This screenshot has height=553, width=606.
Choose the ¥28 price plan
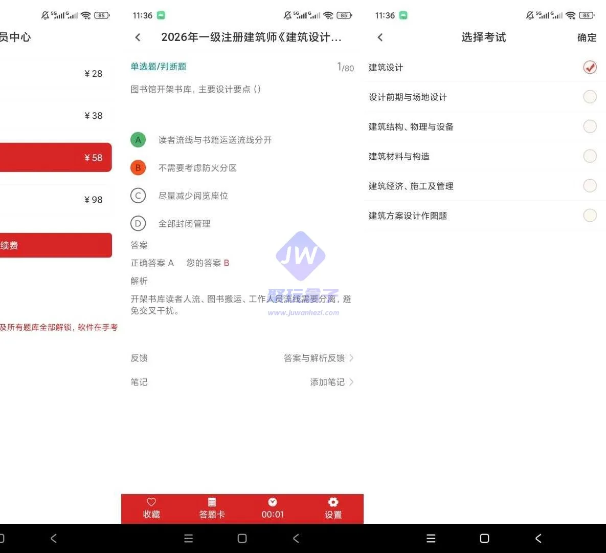56,74
